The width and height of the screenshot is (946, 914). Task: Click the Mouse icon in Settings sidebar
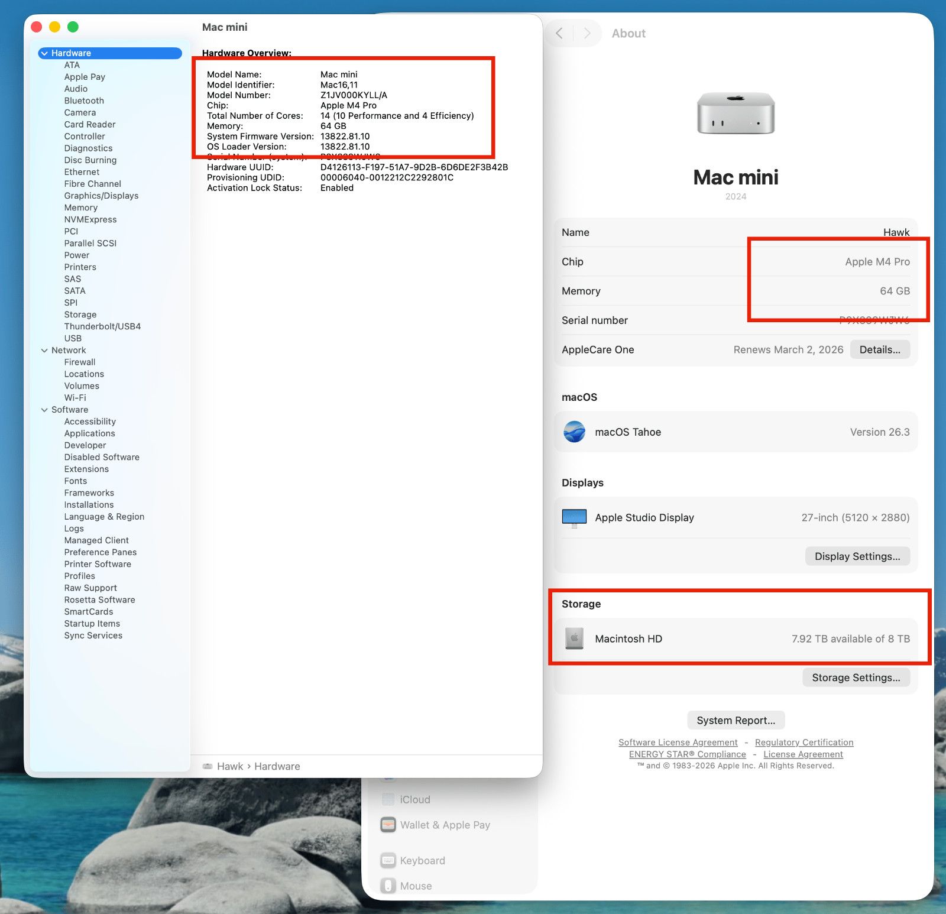(388, 886)
